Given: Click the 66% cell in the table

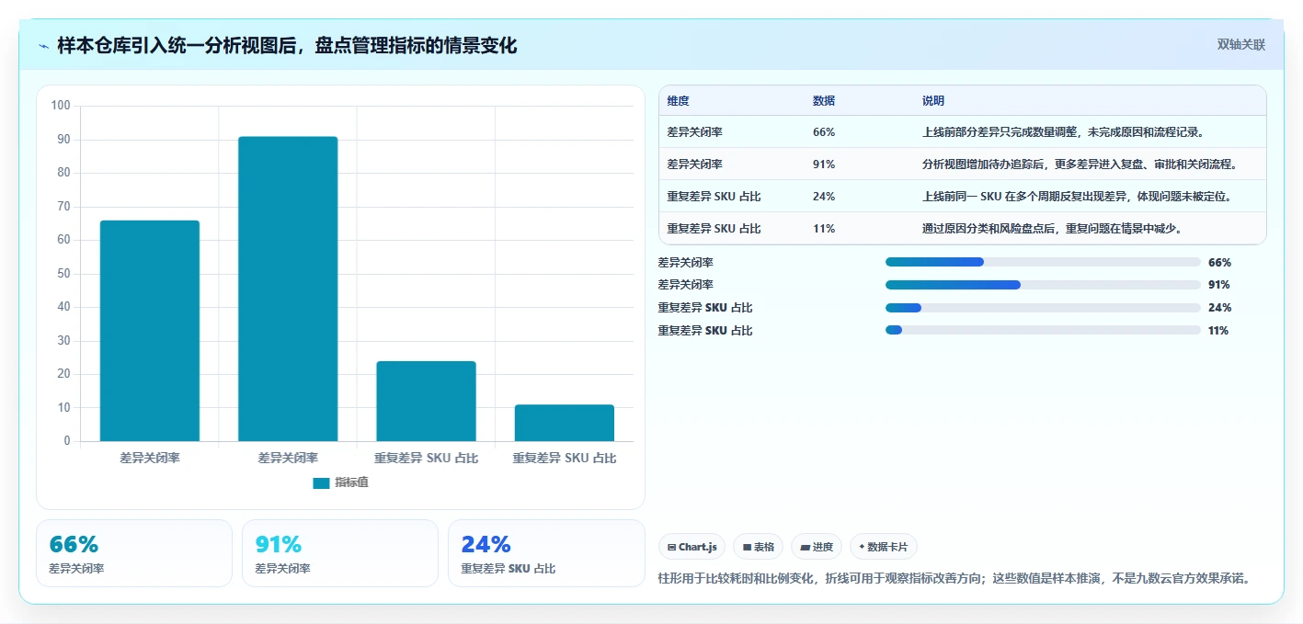Looking at the screenshot, I should tap(824, 132).
